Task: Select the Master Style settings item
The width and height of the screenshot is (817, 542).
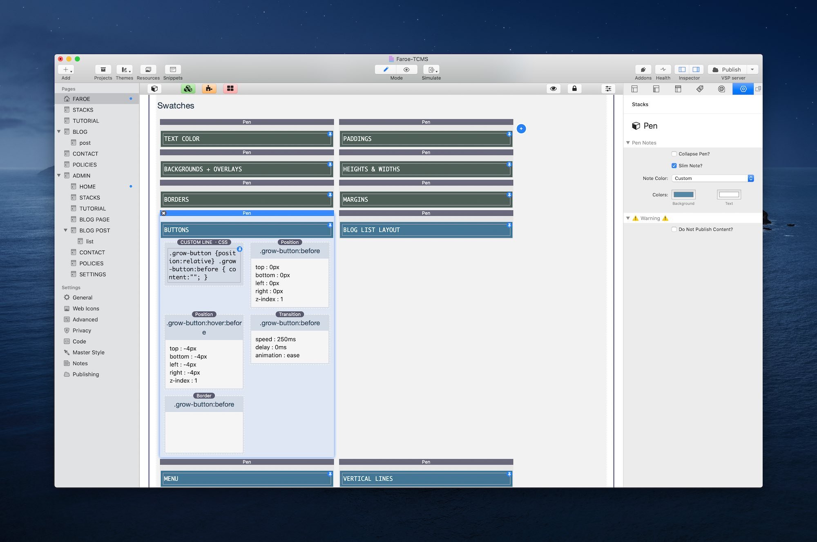Action: click(88, 352)
